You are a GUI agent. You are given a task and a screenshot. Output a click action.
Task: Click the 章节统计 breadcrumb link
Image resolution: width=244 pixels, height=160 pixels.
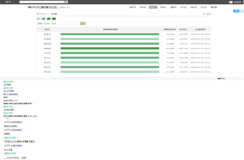pos(42,14)
